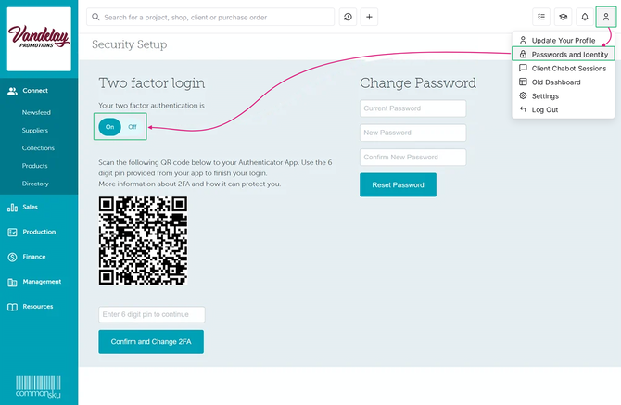621x405 pixels.
Task: Open Collections in the sidebar
Action: tap(38, 148)
